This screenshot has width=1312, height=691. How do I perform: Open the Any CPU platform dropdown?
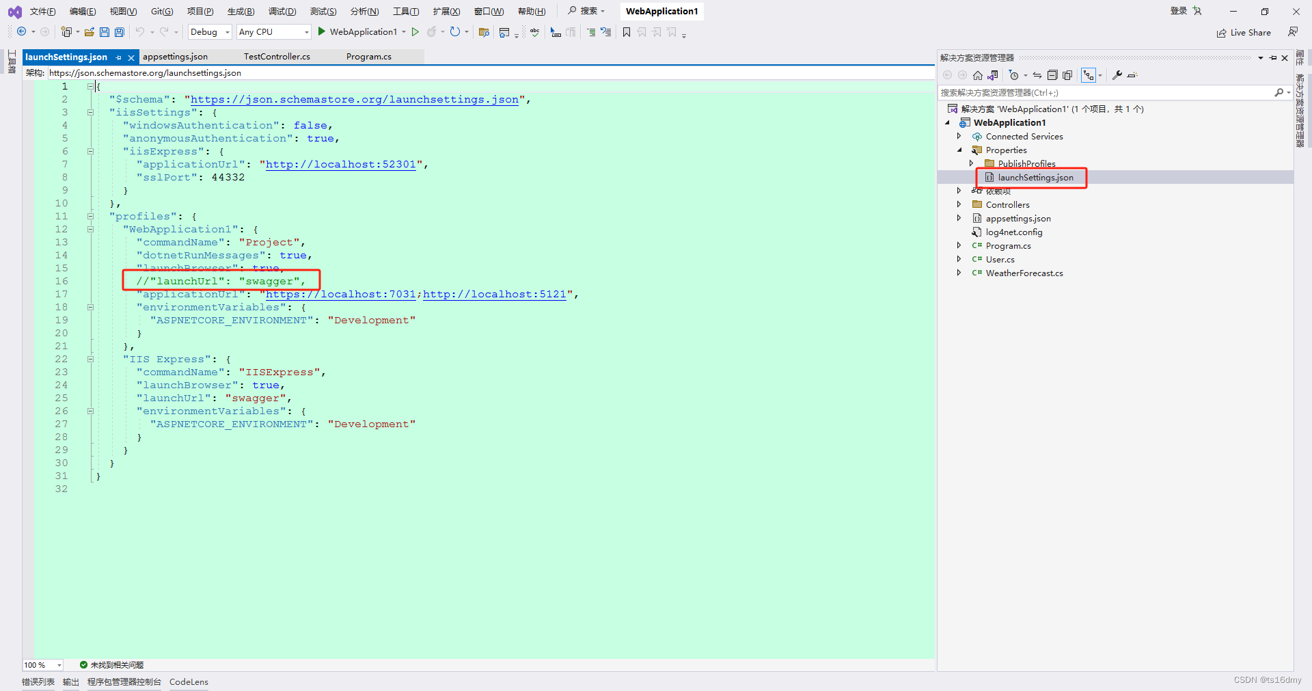306,32
